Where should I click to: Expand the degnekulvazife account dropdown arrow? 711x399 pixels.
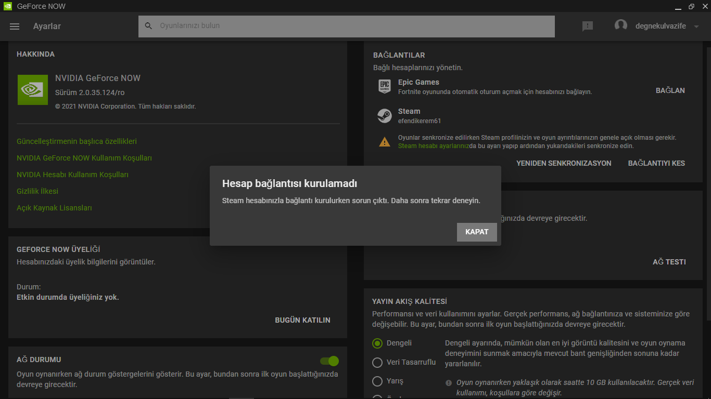pyautogui.click(x=696, y=26)
